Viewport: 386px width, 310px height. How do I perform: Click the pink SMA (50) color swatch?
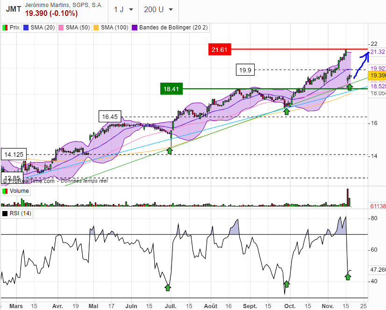61,28
